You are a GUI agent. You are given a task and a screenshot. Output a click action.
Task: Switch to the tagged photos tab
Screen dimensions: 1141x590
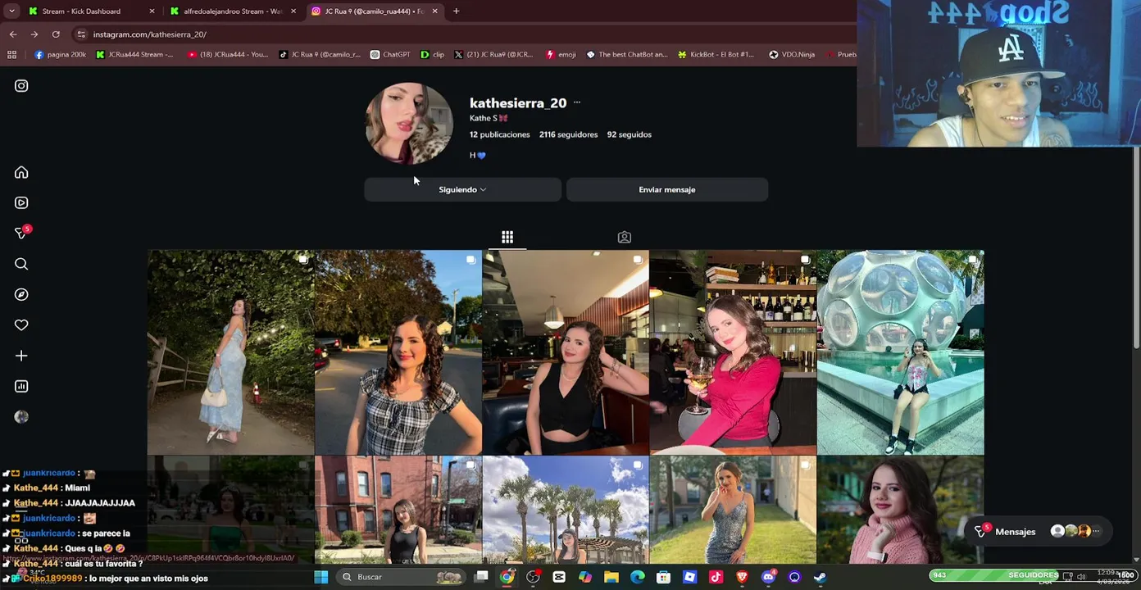(x=625, y=237)
